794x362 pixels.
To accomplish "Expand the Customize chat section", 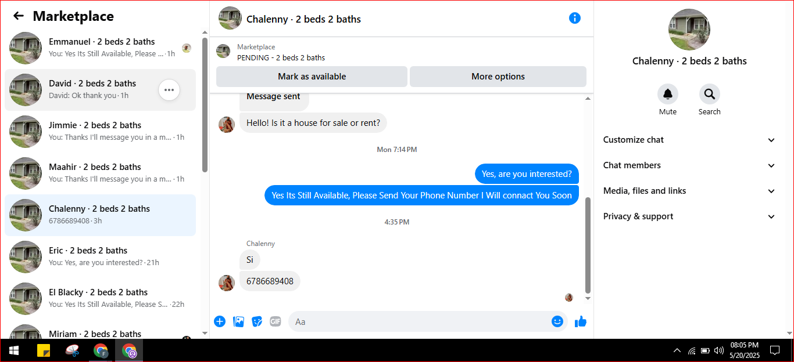I will pos(689,140).
